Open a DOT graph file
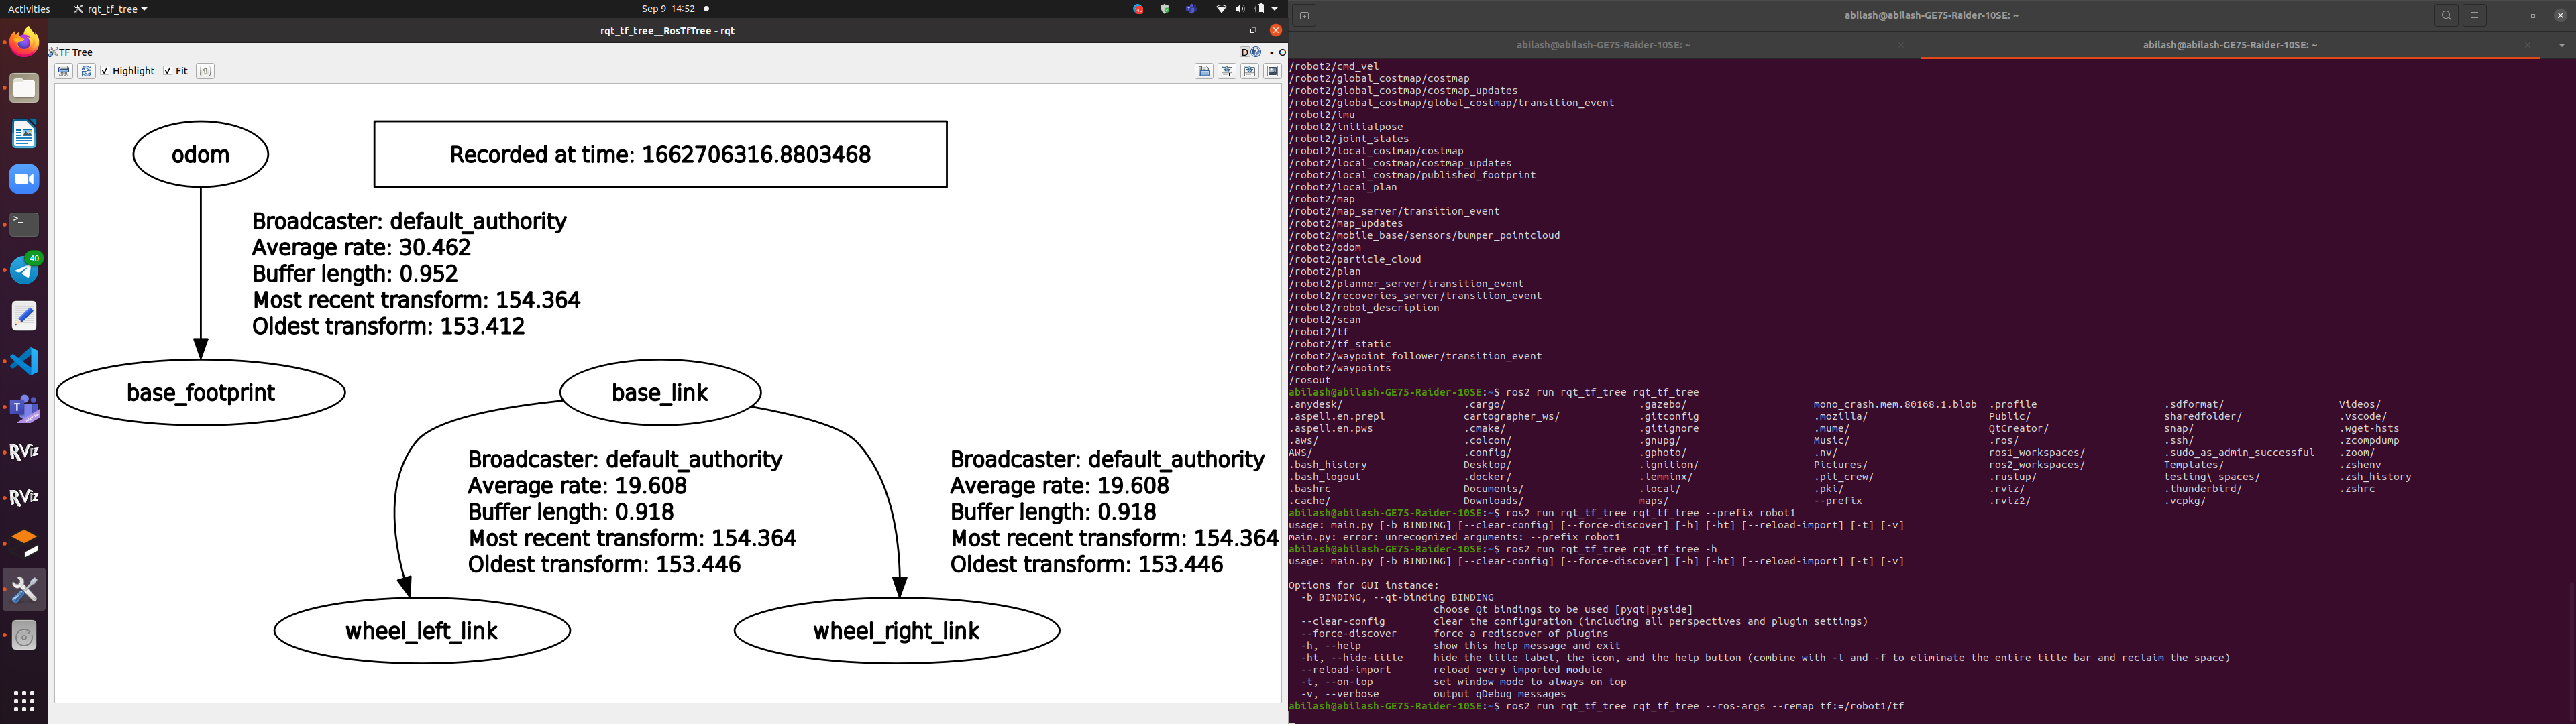 [x=1205, y=71]
